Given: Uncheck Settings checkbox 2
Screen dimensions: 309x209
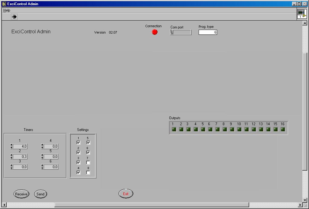Looking at the screenshot, I should [78, 152].
